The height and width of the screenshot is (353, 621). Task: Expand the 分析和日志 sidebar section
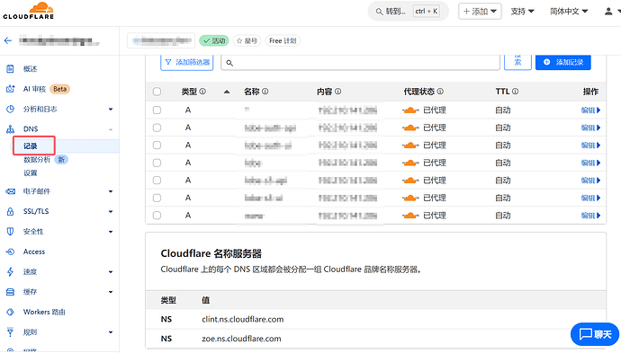(111, 109)
